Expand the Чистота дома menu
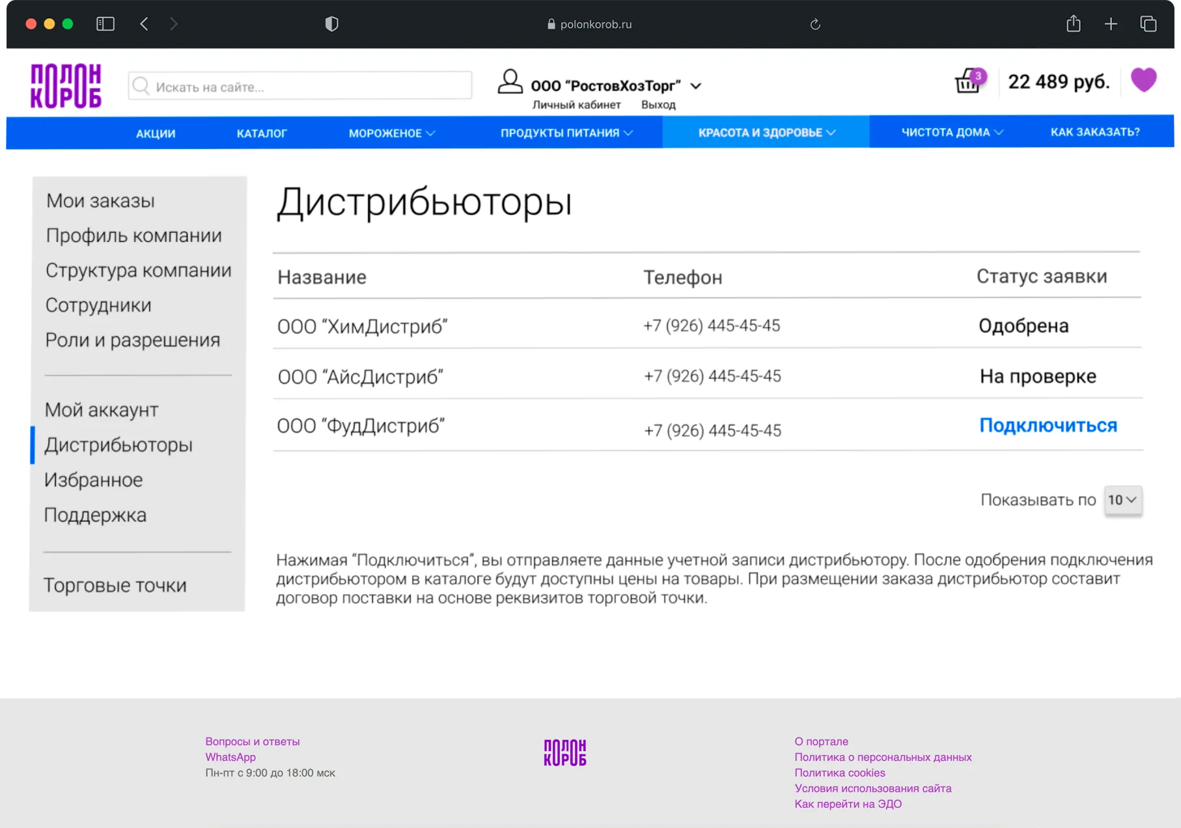 click(x=951, y=132)
